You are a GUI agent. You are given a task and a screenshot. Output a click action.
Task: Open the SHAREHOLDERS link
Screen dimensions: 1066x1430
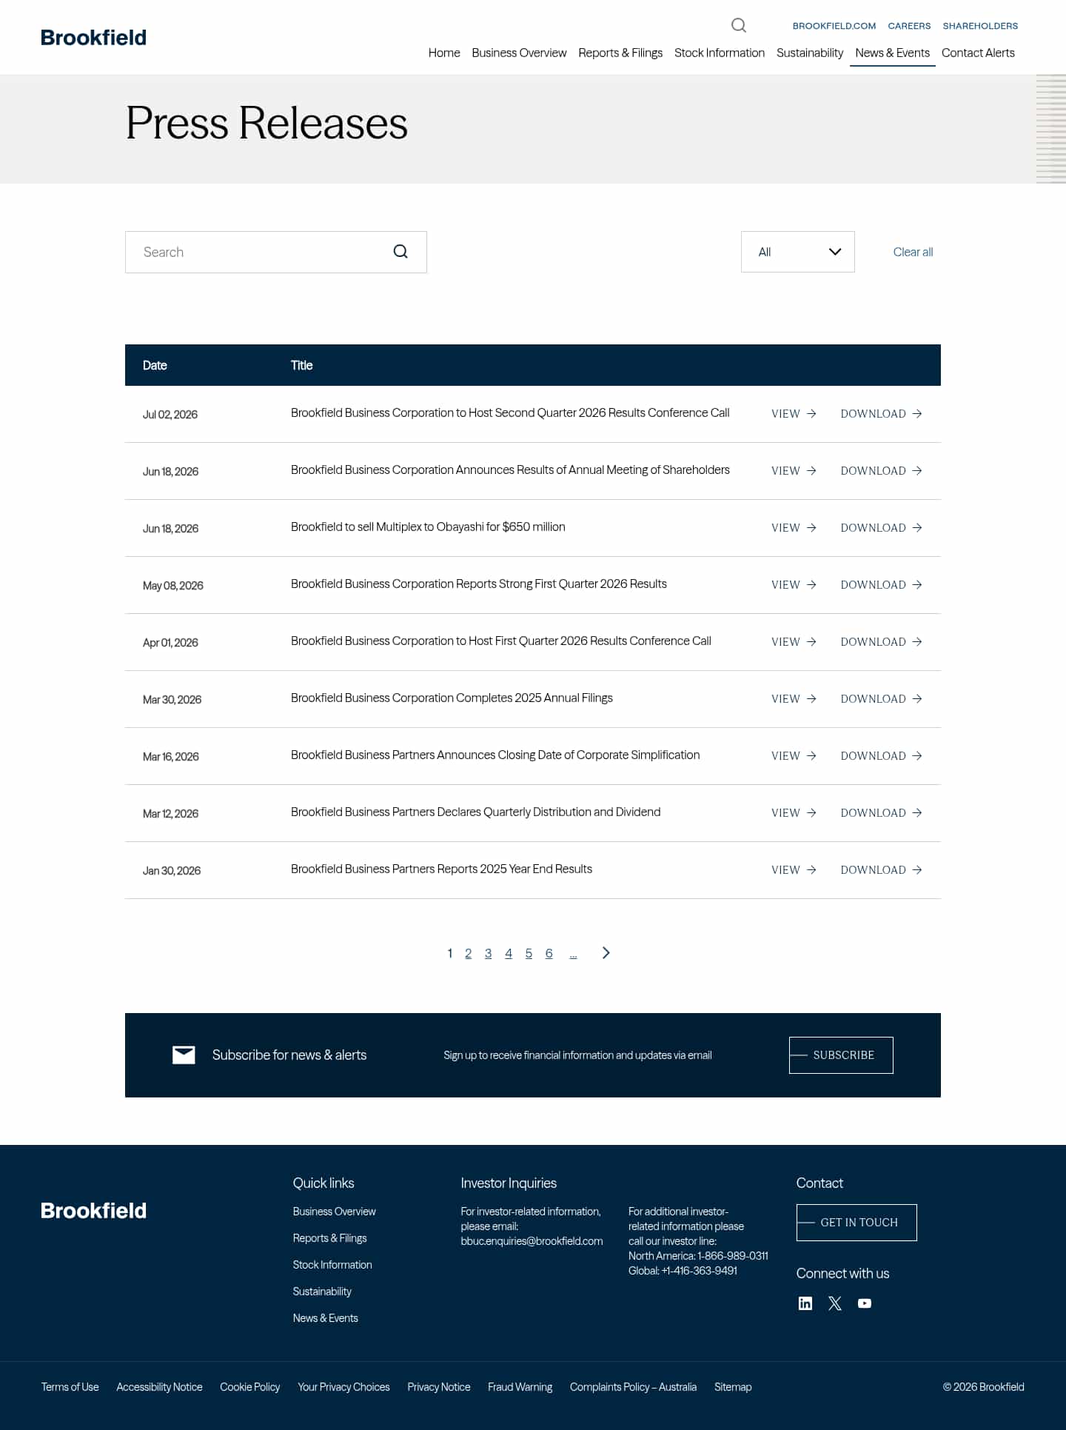coord(980,26)
